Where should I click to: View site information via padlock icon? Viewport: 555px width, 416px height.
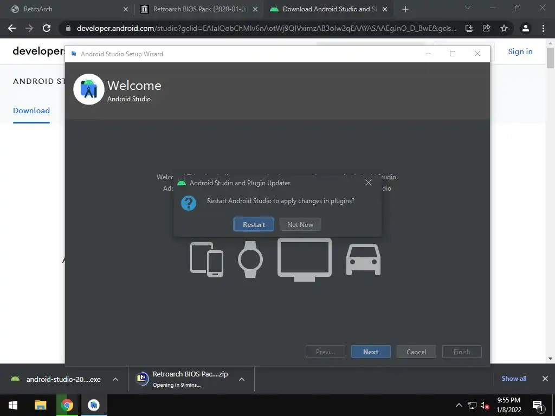pyautogui.click(x=68, y=28)
